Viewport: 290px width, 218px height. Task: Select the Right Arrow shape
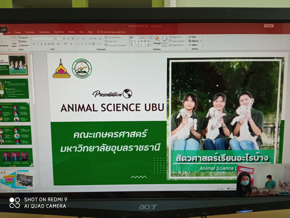(x=142, y=41)
